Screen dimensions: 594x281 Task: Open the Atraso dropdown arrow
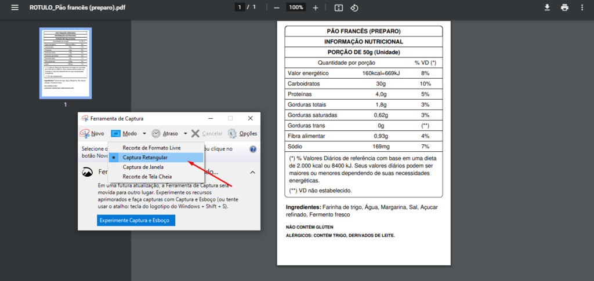(185, 133)
